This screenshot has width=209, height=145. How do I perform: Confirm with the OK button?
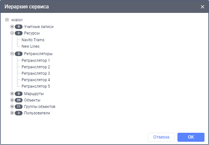[191, 137]
